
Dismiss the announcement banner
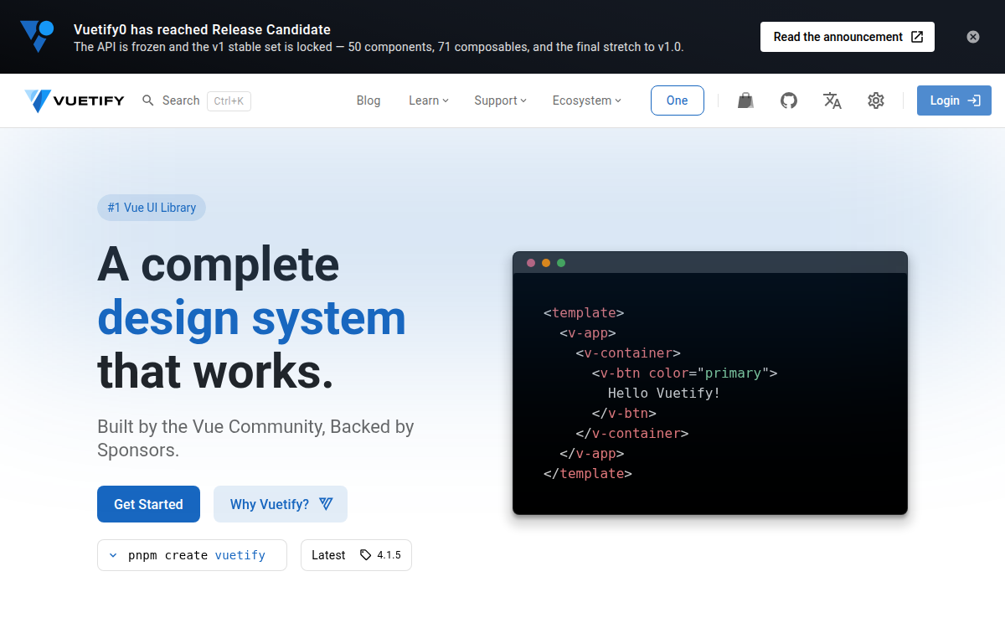point(973,37)
